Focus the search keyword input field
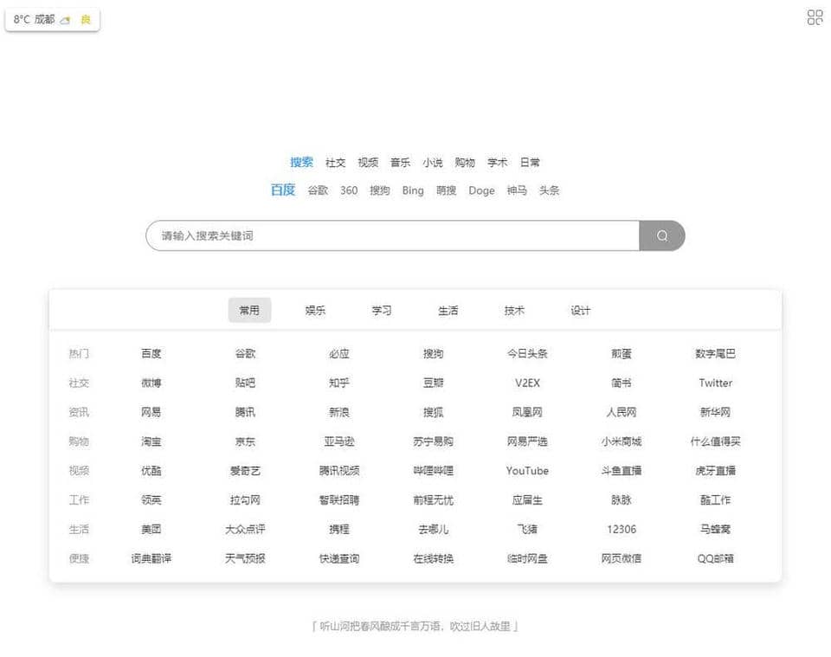The height and width of the screenshot is (657, 831). point(391,235)
